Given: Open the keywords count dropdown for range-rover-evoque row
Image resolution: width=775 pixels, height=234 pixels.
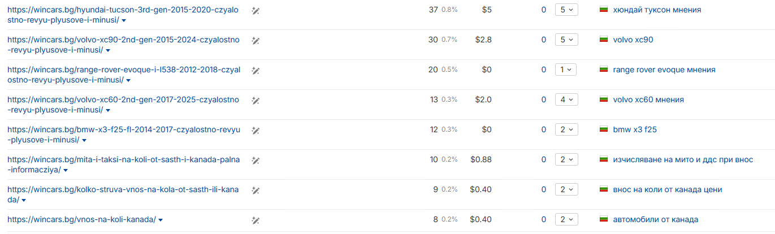Looking at the screenshot, I should tap(566, 70).
